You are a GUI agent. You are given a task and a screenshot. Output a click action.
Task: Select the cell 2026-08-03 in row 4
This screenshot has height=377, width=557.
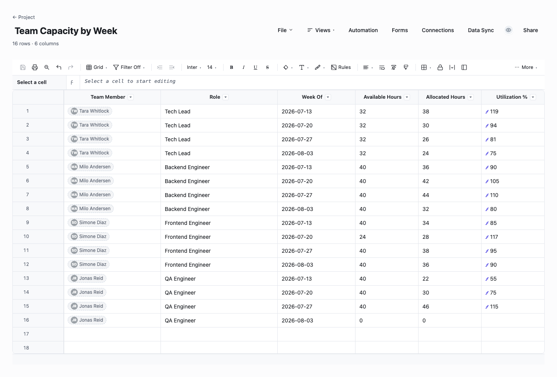click(316, 153)
